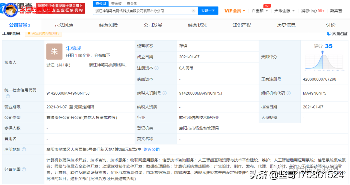Viewport: 350px width, 185px height.
Task: Switch to 查关系 search tab
Action: [132, 4]
